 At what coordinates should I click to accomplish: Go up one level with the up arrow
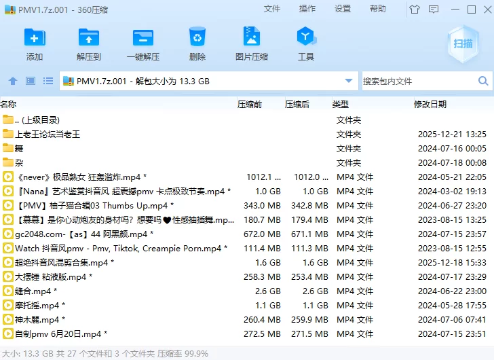tap(13, 82)
